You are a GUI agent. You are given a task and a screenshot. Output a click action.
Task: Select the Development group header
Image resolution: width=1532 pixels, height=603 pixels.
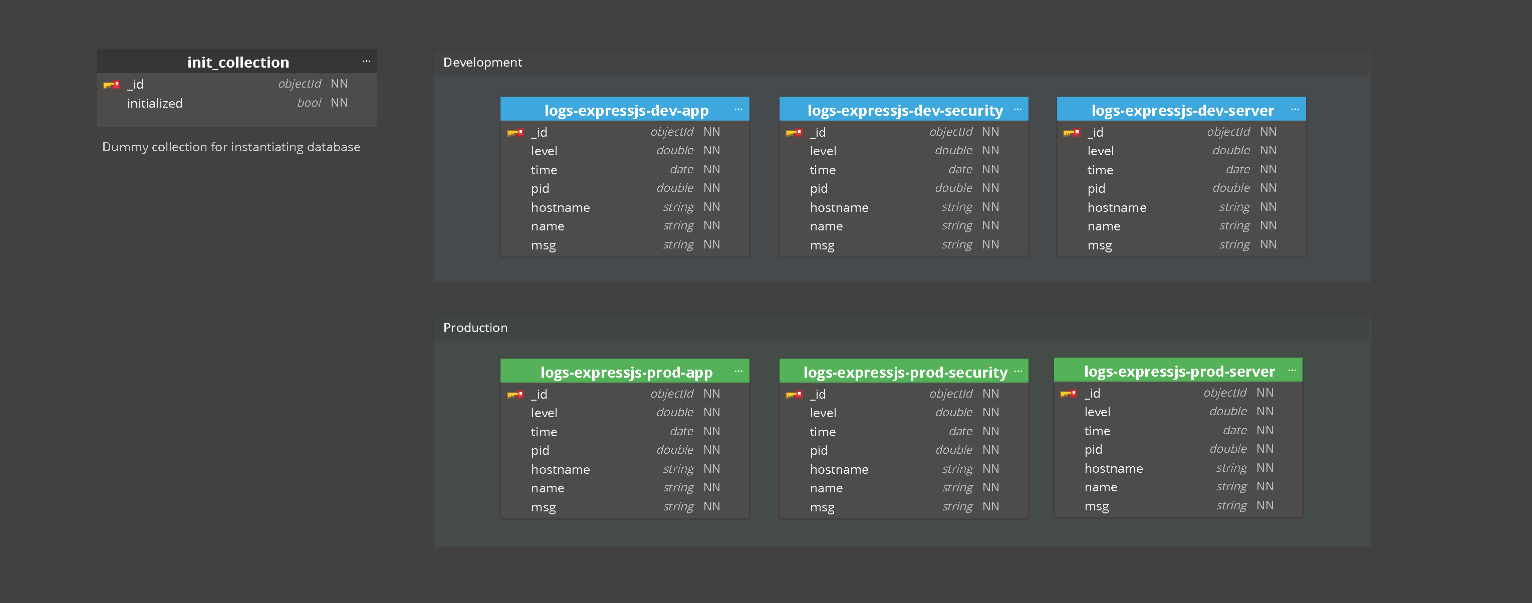(x=902, y=63)
